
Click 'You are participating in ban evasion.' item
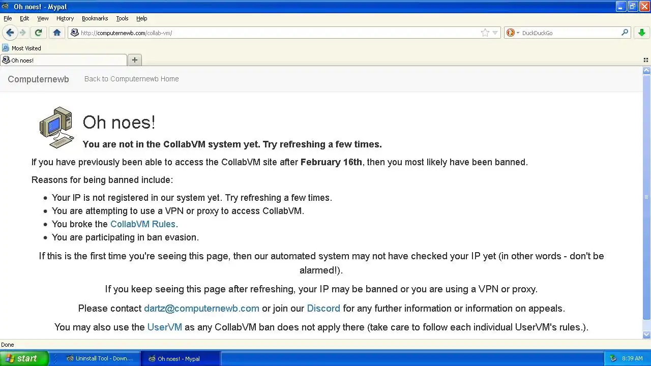(x=125, y=237)
